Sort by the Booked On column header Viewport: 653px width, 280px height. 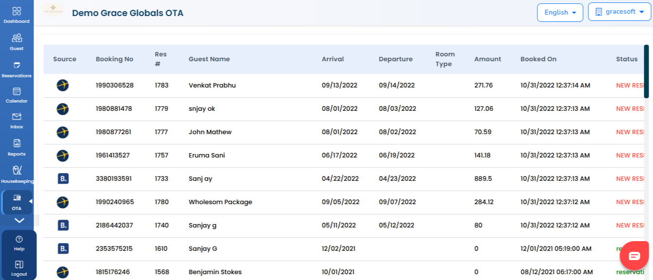pos(538,59)
